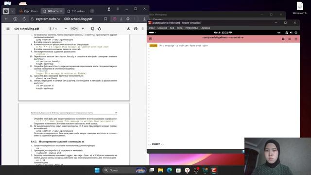Screen dimensions: 311x175
Task: Open the terminal hamburger menu
Action: point(290,39)
